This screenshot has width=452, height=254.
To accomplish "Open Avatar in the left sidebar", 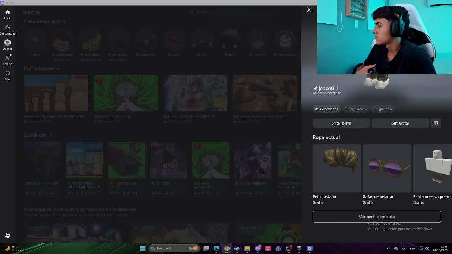I will click(x=7, y=45).
